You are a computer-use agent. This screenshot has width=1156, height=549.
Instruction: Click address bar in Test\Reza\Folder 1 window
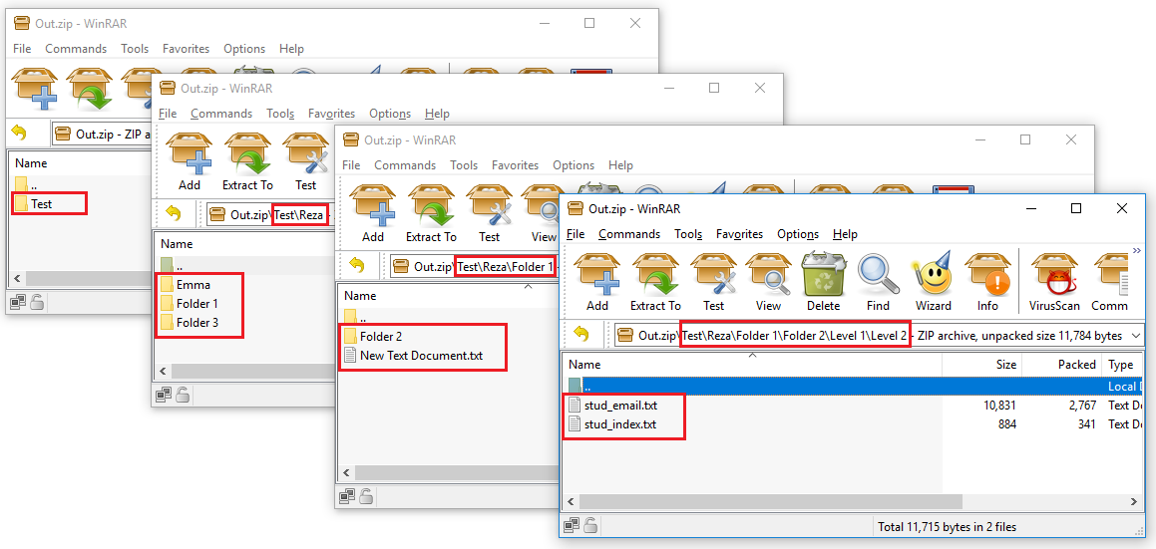pos(472,266)
